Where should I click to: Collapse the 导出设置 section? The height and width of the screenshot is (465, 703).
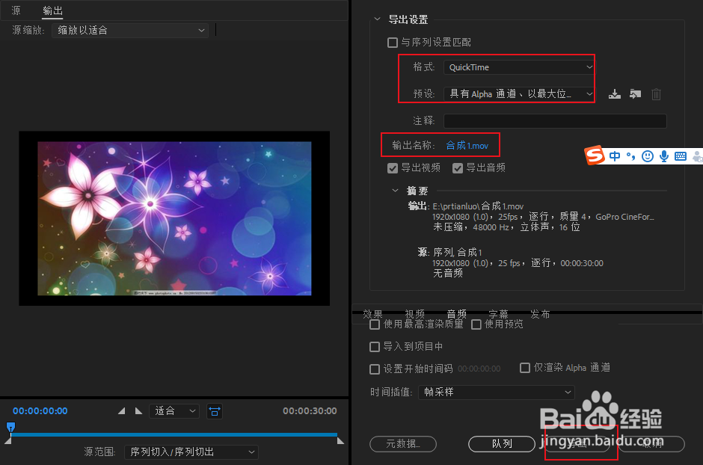[376, 19]
